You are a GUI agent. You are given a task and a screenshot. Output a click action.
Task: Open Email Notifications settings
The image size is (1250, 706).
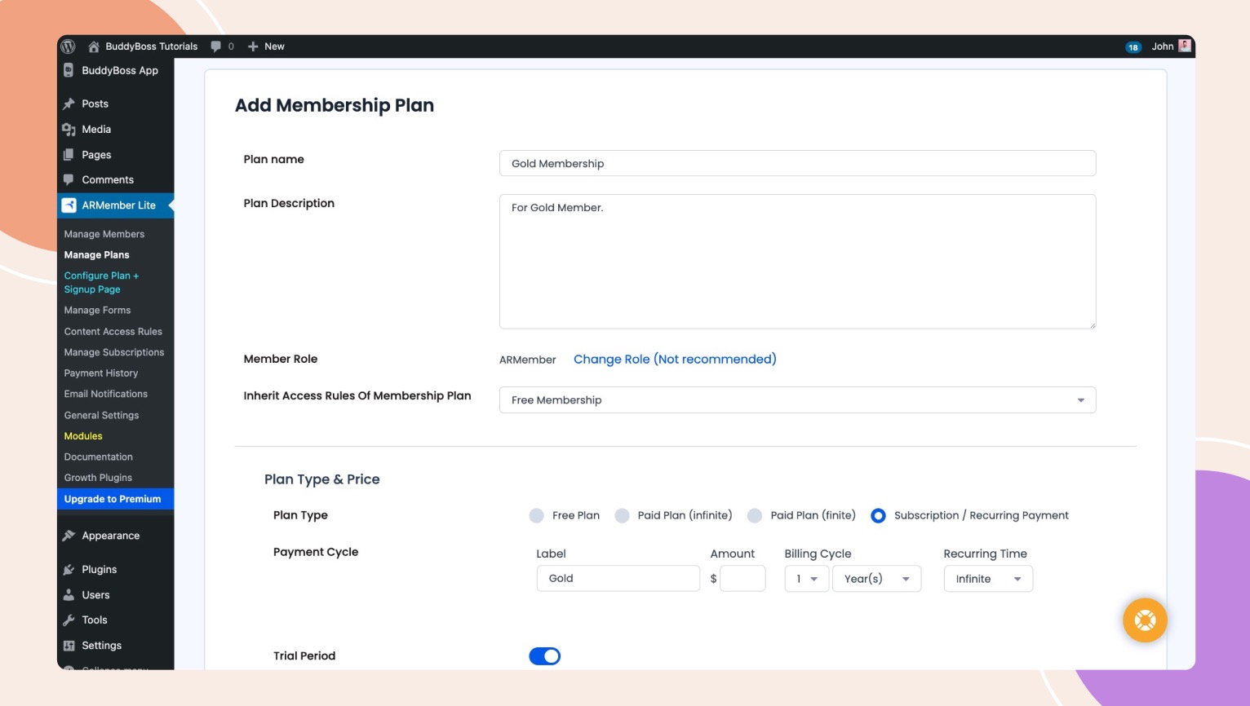click(106, 394)
